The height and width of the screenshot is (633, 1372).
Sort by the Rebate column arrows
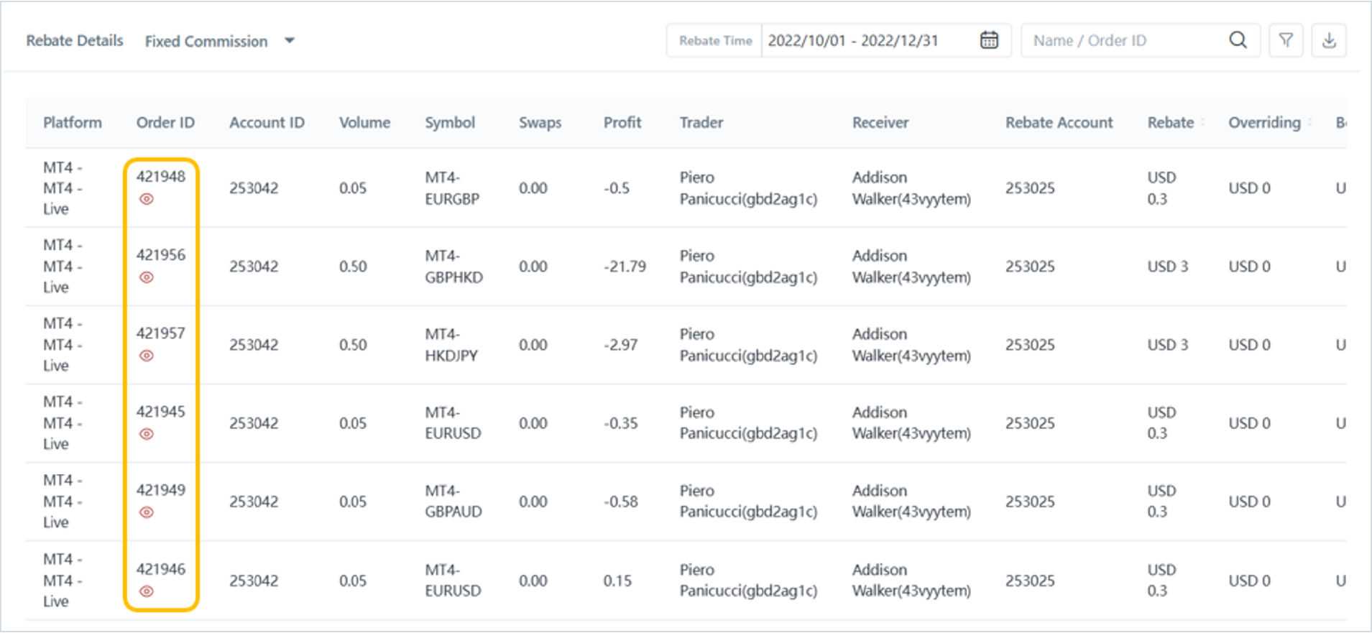(x=1203, y=123)
